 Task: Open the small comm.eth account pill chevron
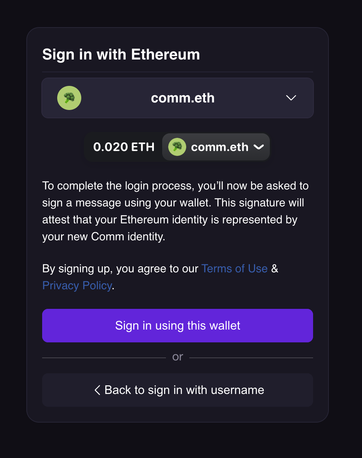click(259, 147)
